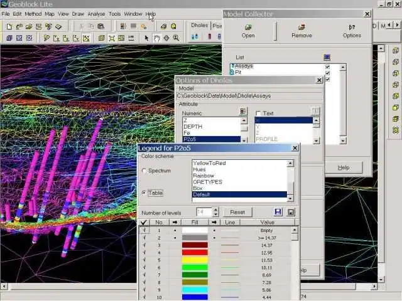This screenshot has width=402, height=301.
Task: Click the save legend floppy disk icon
Action: point(278,213)
